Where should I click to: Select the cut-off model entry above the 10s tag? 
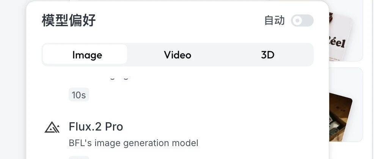(119, 77)
